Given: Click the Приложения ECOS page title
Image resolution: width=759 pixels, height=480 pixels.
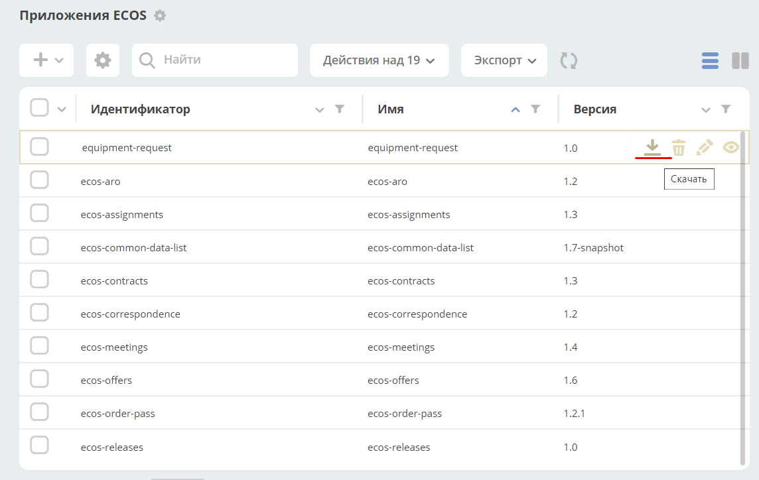Looking at the screenshot, I should pyautogui.click(x=83, y=15).
